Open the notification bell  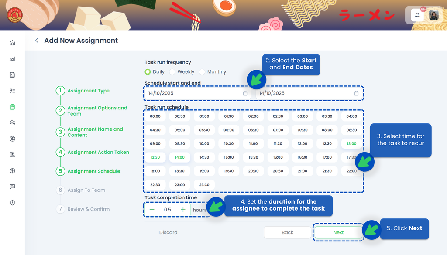417,15
